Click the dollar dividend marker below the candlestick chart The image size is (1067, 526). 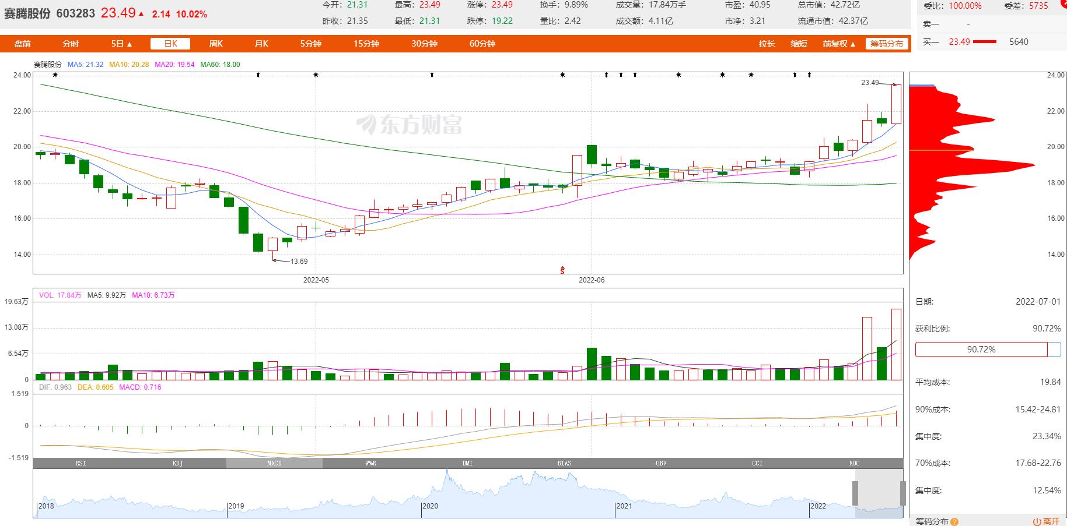point(562,270)
